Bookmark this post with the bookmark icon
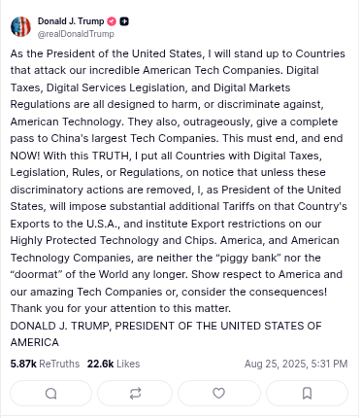Screen dimensions: 361x418 pyautogui.click(x=307, y=394)
